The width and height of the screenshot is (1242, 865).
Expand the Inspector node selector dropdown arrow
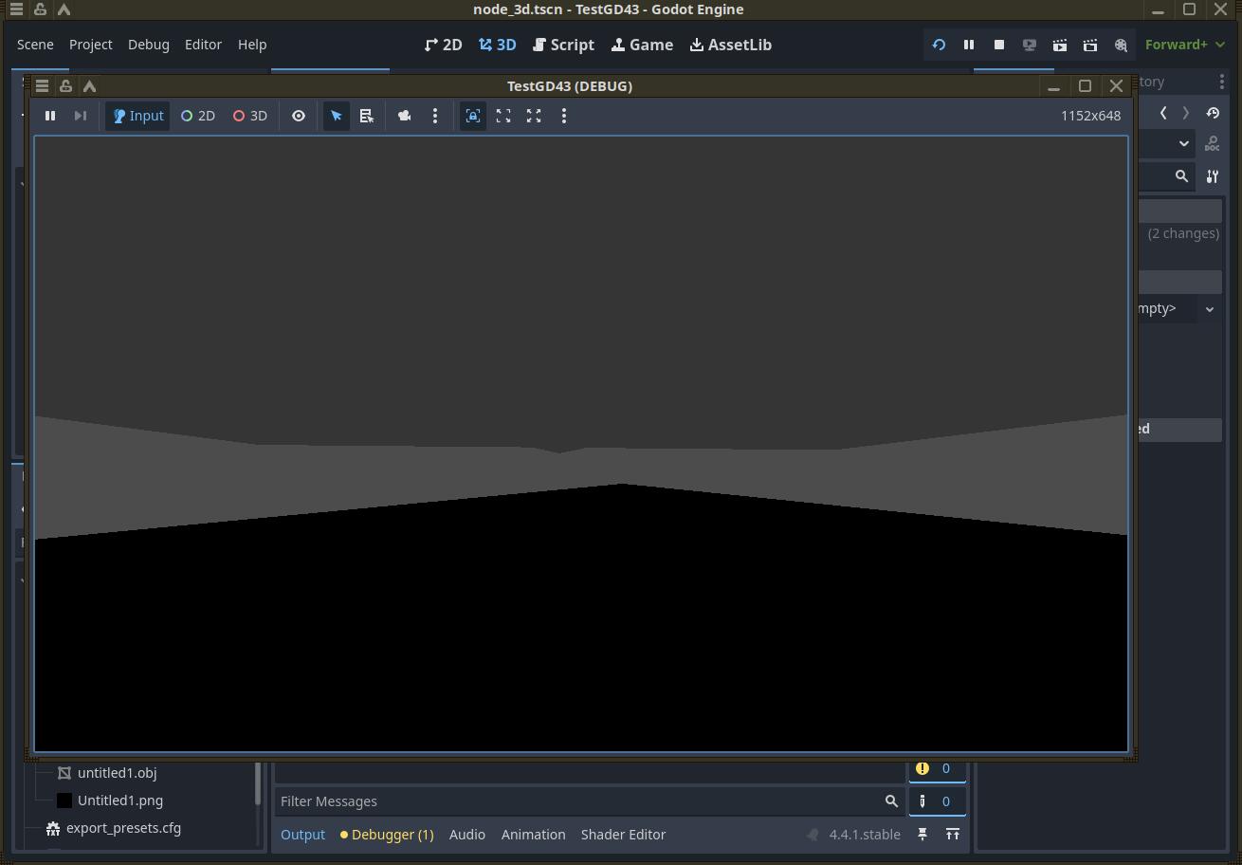pos(1184,144)
